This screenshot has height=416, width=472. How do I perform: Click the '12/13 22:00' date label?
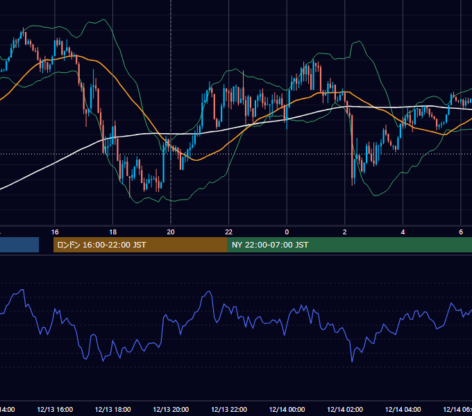229,410
